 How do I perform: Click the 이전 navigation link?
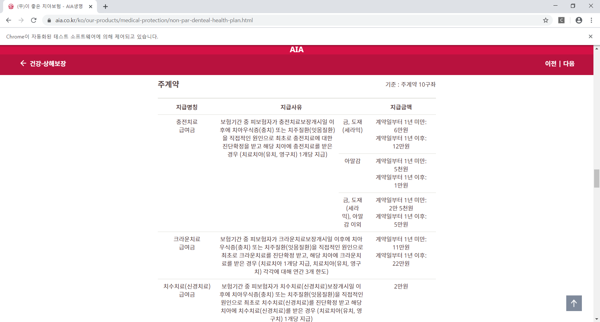(x=551, y=63)
